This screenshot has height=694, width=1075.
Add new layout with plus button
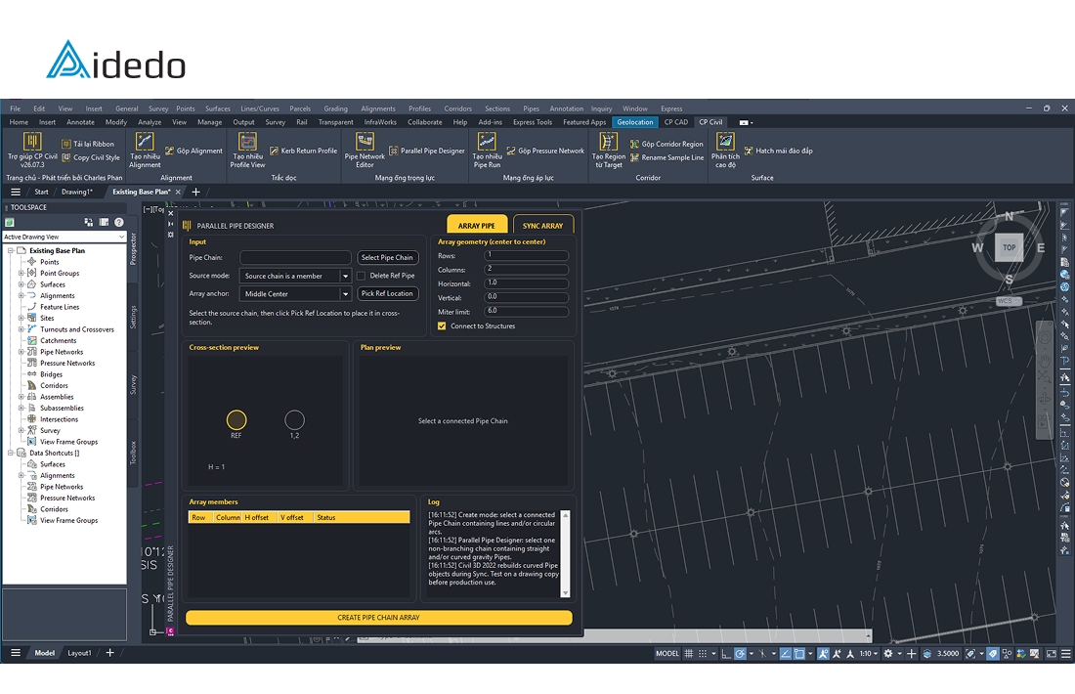coord(109,653)
